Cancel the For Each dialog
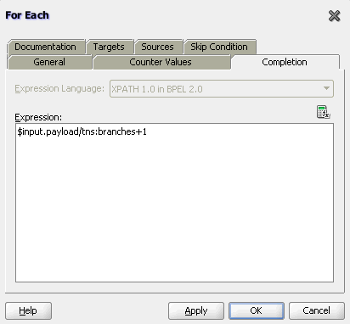Viewport: 350px width, 324px height. pos(317,310)
